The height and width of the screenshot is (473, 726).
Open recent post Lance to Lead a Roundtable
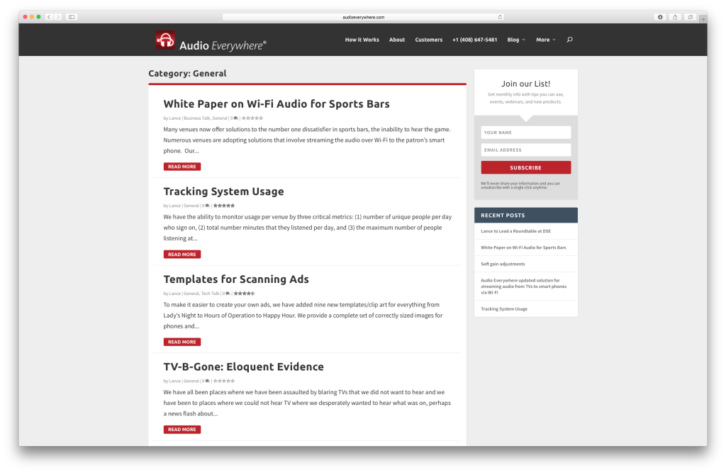tap(516, 231)
